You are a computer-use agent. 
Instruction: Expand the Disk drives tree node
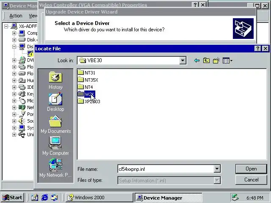click(14, 40)
